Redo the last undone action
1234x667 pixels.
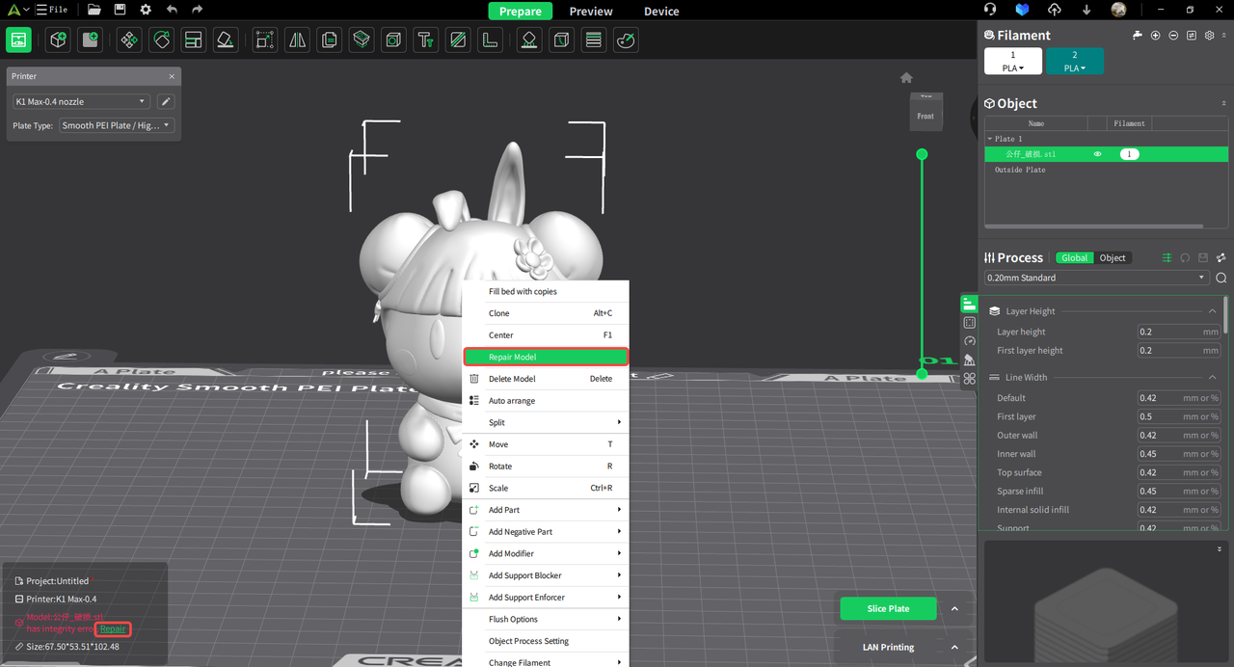198,10
